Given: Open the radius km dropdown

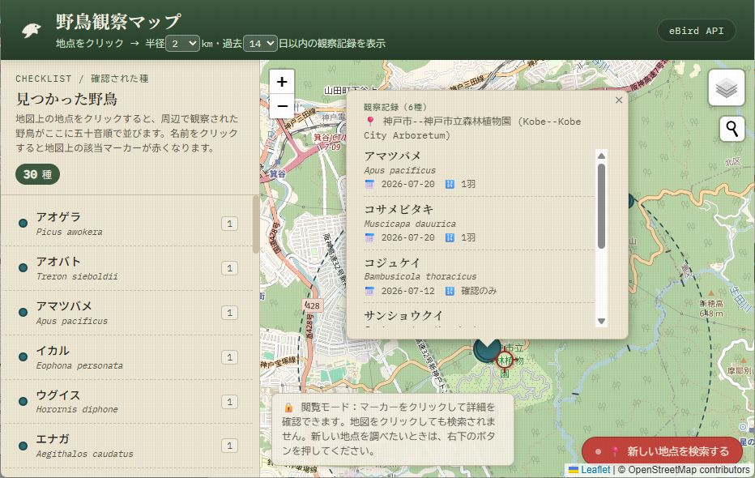Looking at the screenshot, I should (182, 43).
